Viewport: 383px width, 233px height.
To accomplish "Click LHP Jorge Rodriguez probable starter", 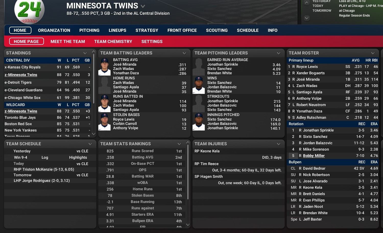I will pos(42,181).
